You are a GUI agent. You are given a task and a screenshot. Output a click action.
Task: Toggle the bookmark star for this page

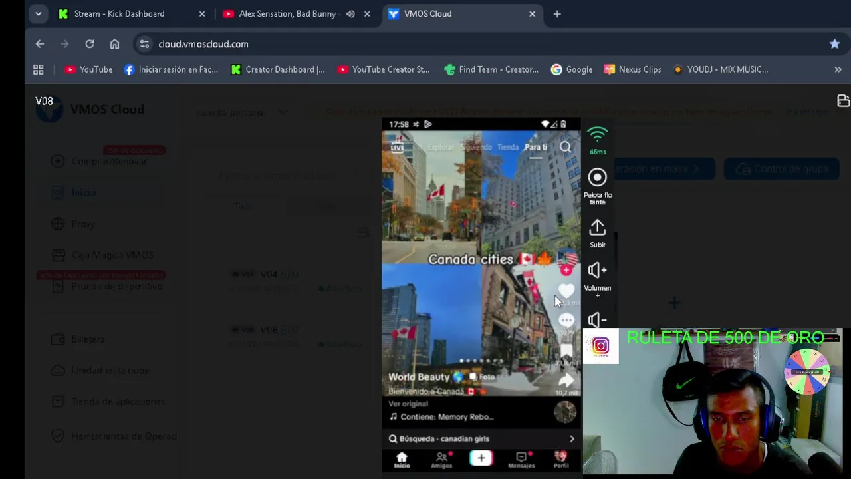pos(834,44)
